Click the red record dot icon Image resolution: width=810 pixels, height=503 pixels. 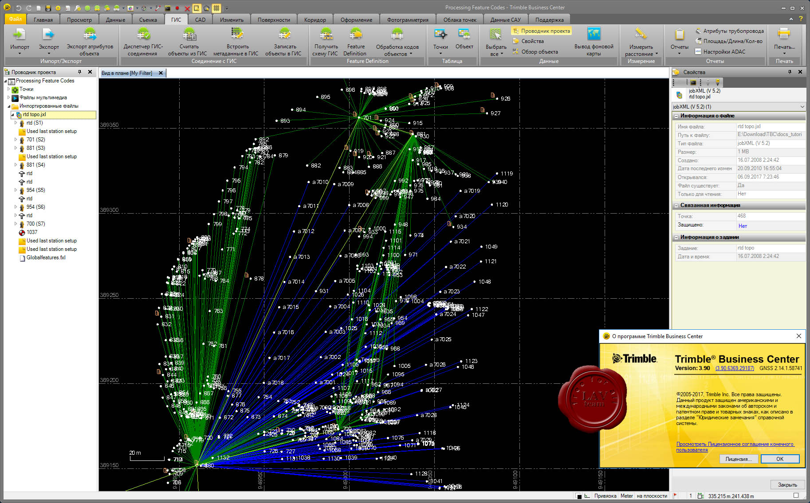177,8
